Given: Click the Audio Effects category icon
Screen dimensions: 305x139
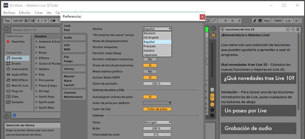Looking at the screenshot, I should [x=8, y=74].
